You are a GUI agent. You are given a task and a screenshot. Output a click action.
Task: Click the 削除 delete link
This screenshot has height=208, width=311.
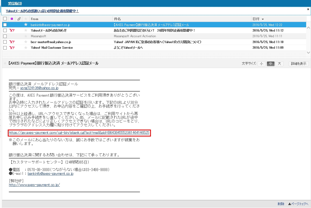click(281, 204)
